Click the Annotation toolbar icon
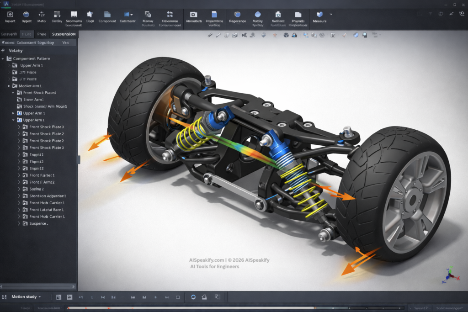This screenshot has width=468, height=312. pyautogui.click(x=193, y=14)
